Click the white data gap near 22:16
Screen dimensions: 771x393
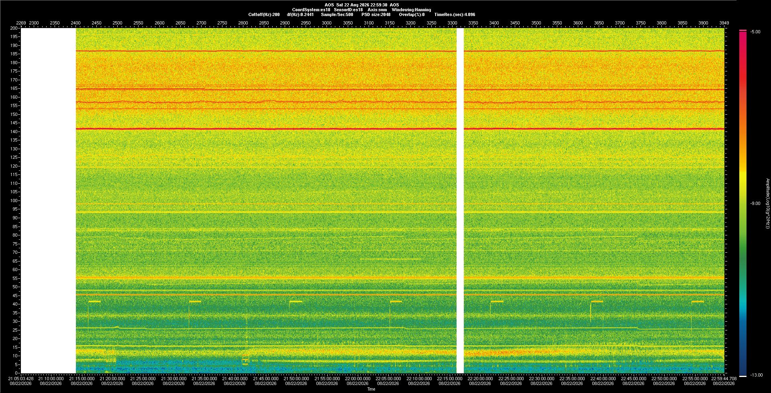pos(460,201)
